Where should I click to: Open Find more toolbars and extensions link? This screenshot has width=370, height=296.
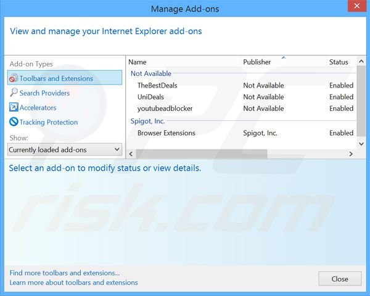64,273
